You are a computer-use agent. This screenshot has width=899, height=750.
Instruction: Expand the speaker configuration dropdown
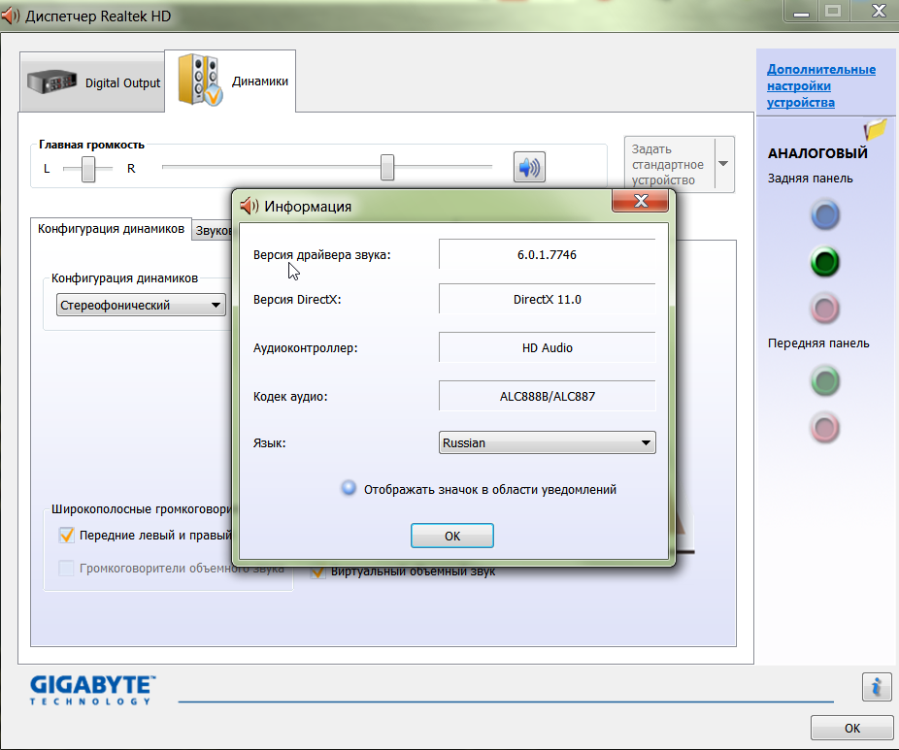[x=141, y=306]
